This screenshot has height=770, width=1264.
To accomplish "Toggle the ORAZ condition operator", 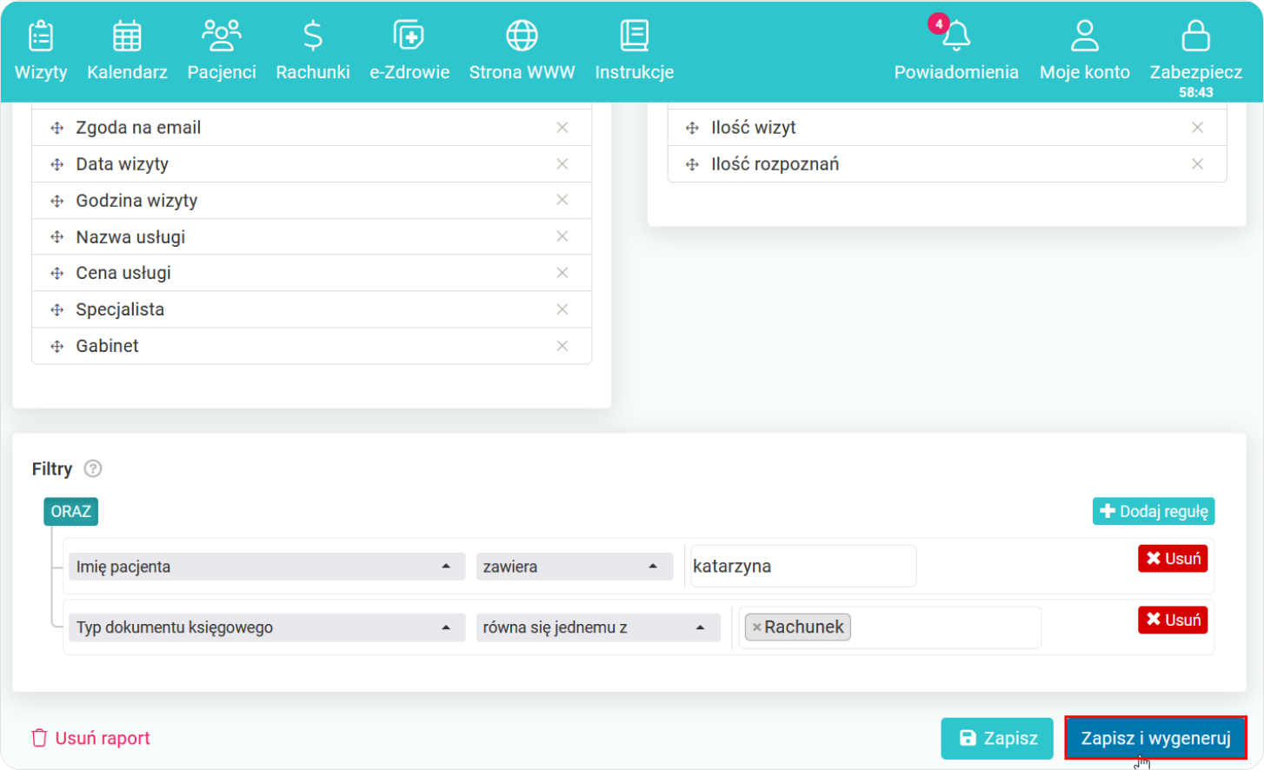I will [x=71, y=512].
